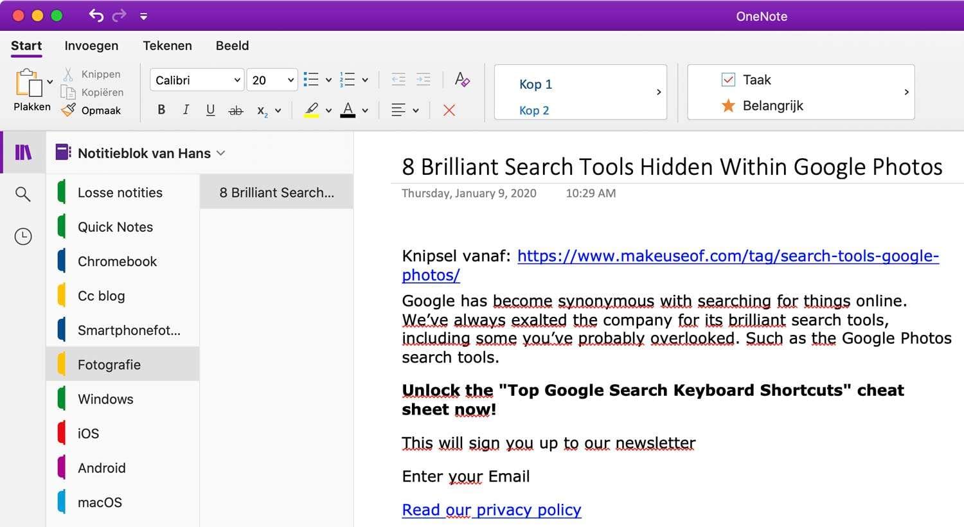Apply the black font color

(x=348, y=110)
